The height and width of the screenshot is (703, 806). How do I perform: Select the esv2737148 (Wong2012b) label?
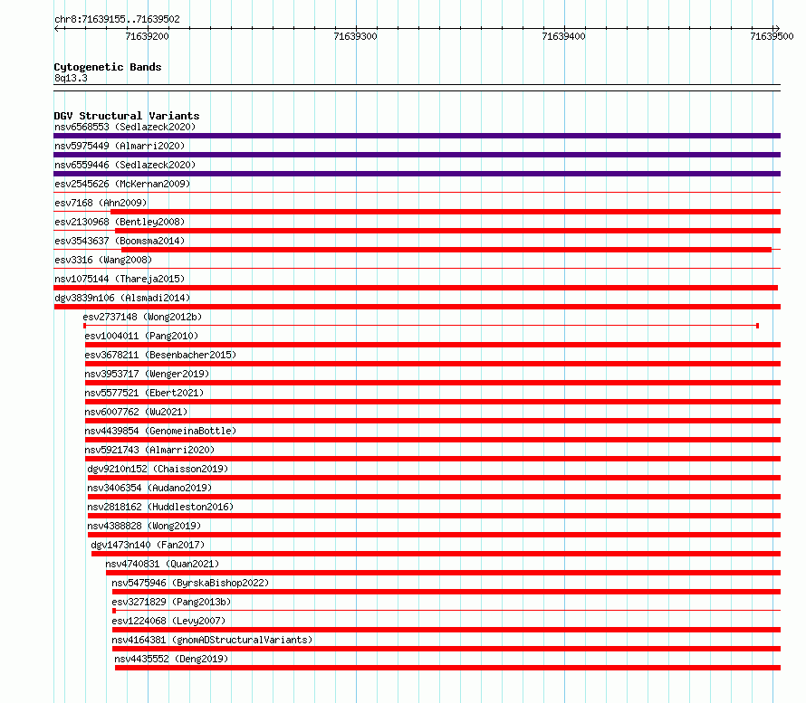tap(142, 317)
